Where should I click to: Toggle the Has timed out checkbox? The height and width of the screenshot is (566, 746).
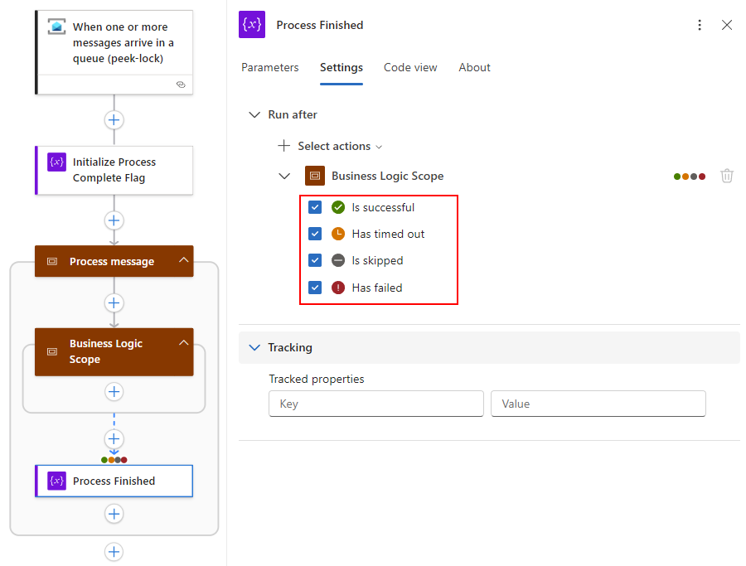pos(315,234)
